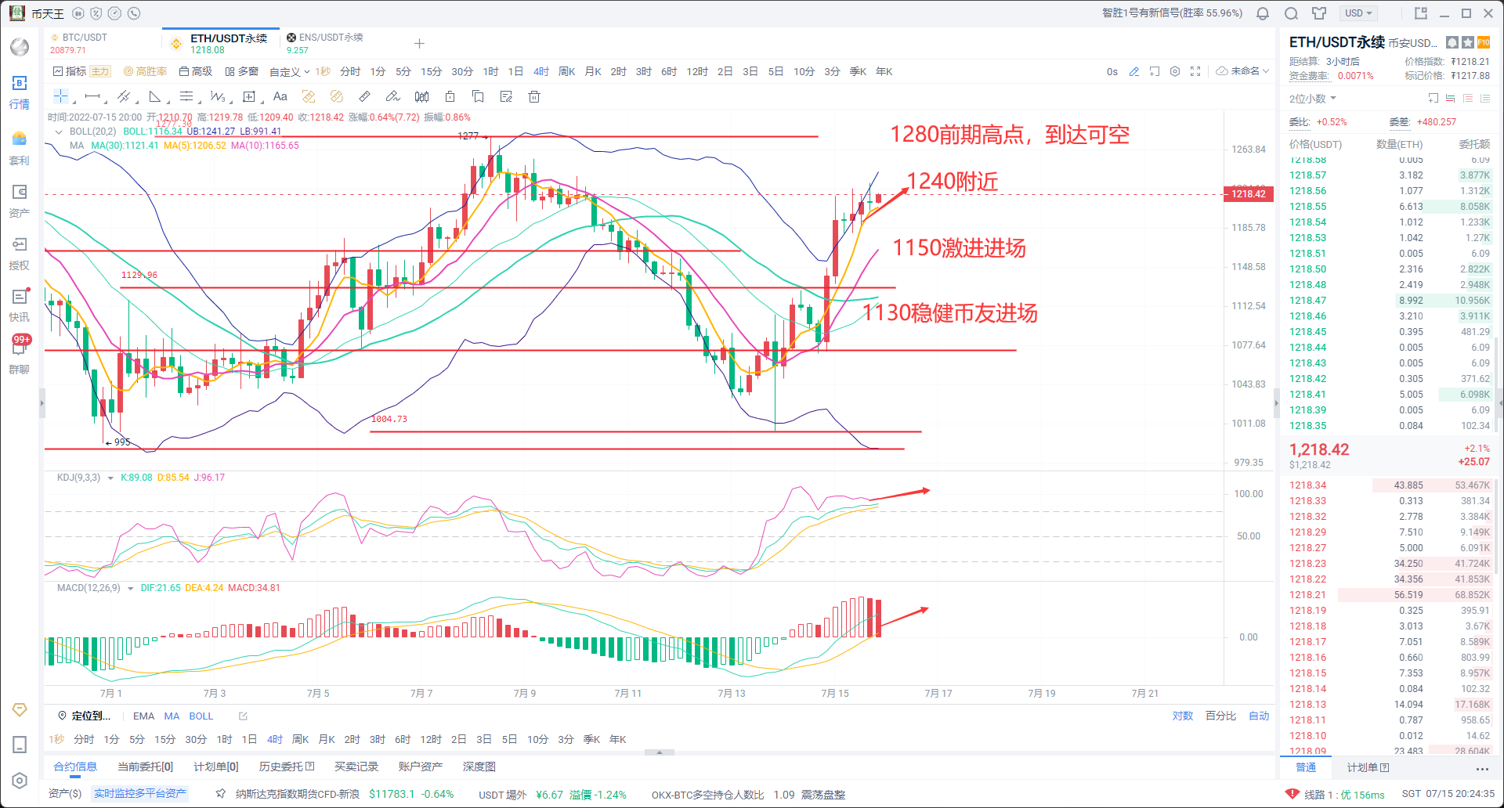Click the phone icon beside the app name
The width and height of the screenshot is (1504, 808).
pos(134,13)
